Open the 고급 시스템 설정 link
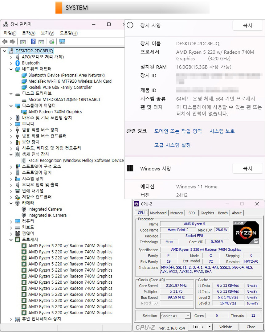 (172, 145)
